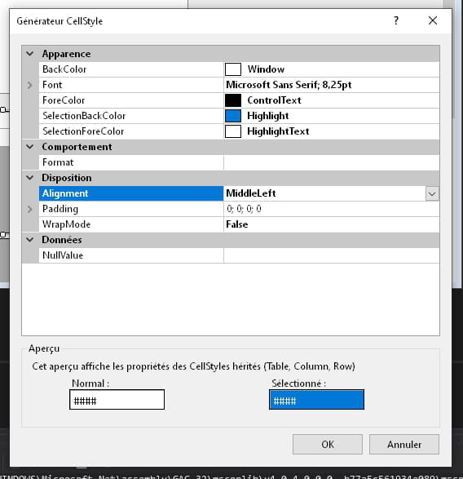This screenshot has width=463, height=479.
Task: Click the 0; 0; 0; 0 padding value
Action: click(244, 209)
